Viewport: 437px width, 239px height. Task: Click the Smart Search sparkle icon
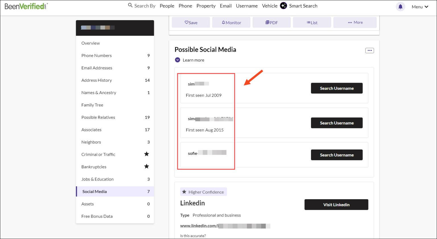283,6
